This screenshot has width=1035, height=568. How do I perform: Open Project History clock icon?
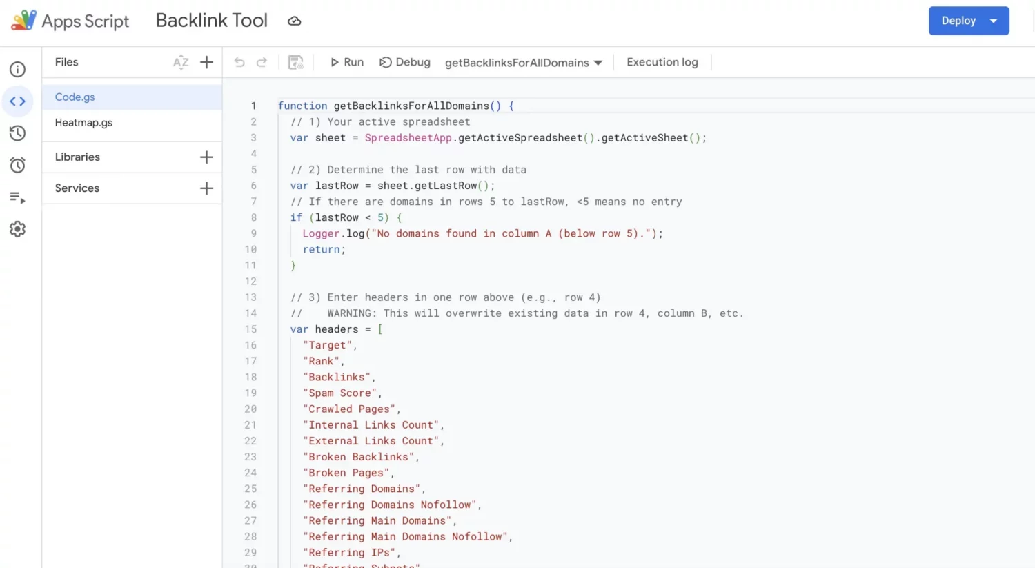click(18, 133)
